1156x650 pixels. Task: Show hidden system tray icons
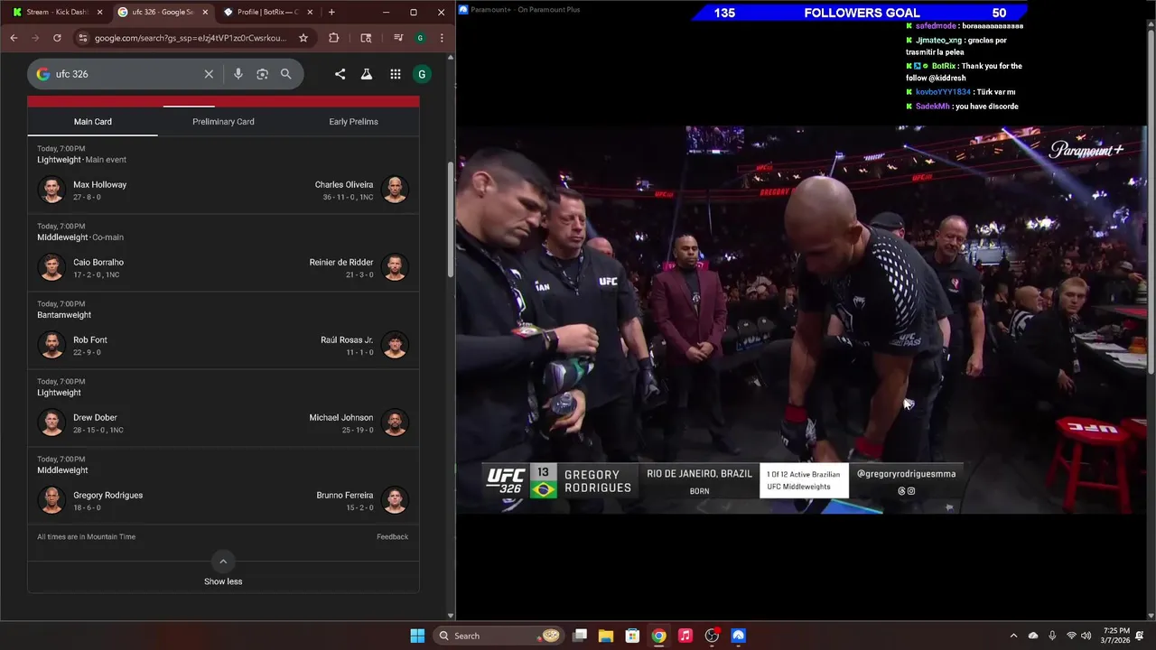click(x=1013, y=636)
